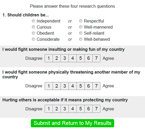Rate 1 for hurting others is acceptable
Screen dimensions: 145x131
pyautogui.click(x=49, y=109)
